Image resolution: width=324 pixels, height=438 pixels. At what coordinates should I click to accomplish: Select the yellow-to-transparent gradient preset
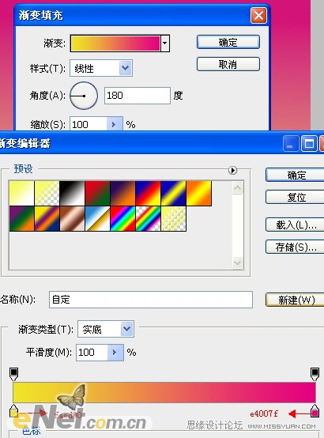(x=47, y=193)
